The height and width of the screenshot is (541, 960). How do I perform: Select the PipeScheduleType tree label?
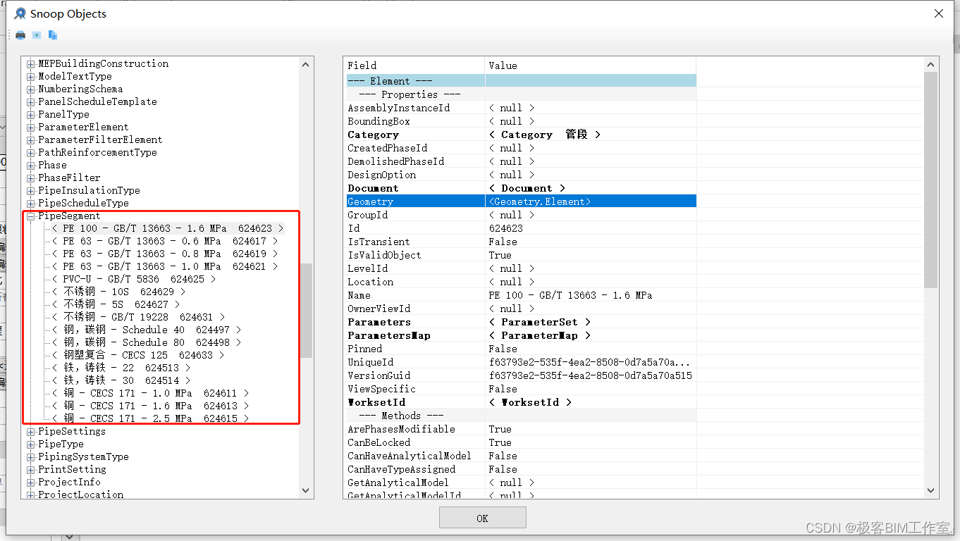(x=83, y=204)
